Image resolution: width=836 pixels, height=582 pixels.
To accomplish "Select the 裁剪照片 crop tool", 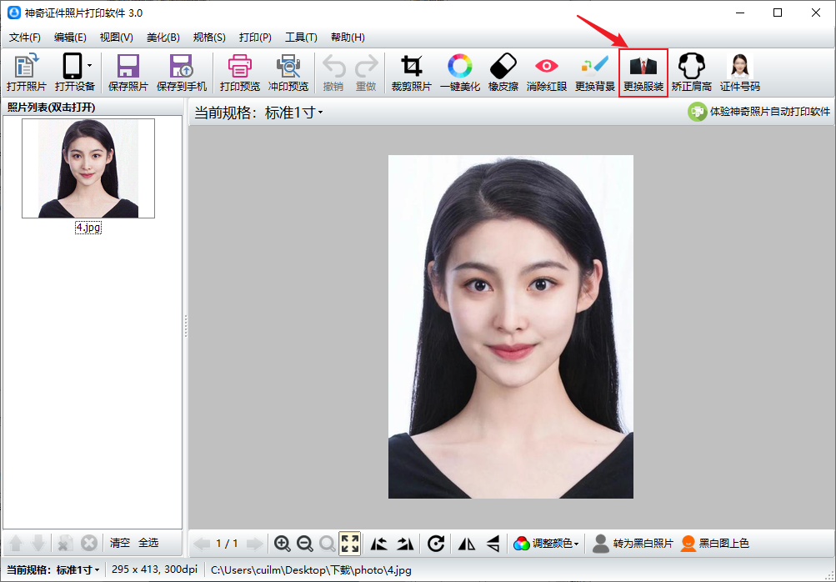I will pyautogui.click(x=411, y=73).
